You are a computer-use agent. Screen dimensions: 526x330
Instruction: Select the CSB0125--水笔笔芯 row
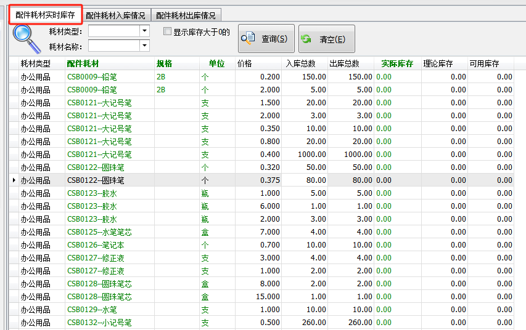(x=261, y=232)
